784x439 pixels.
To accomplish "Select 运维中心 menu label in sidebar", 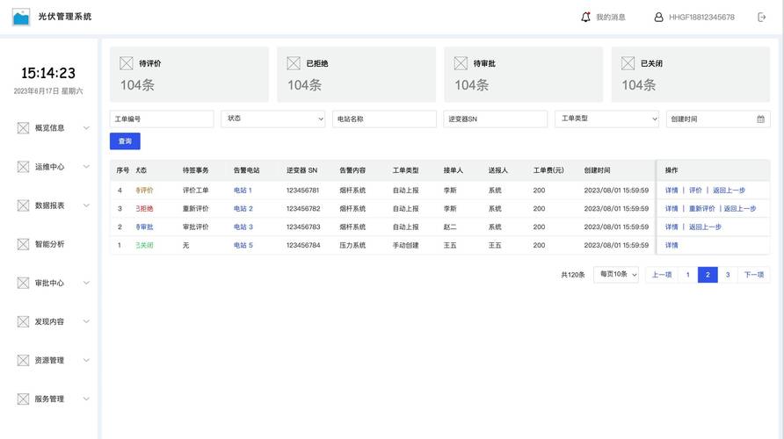I will pyautogui.click(x=49, y=167).
